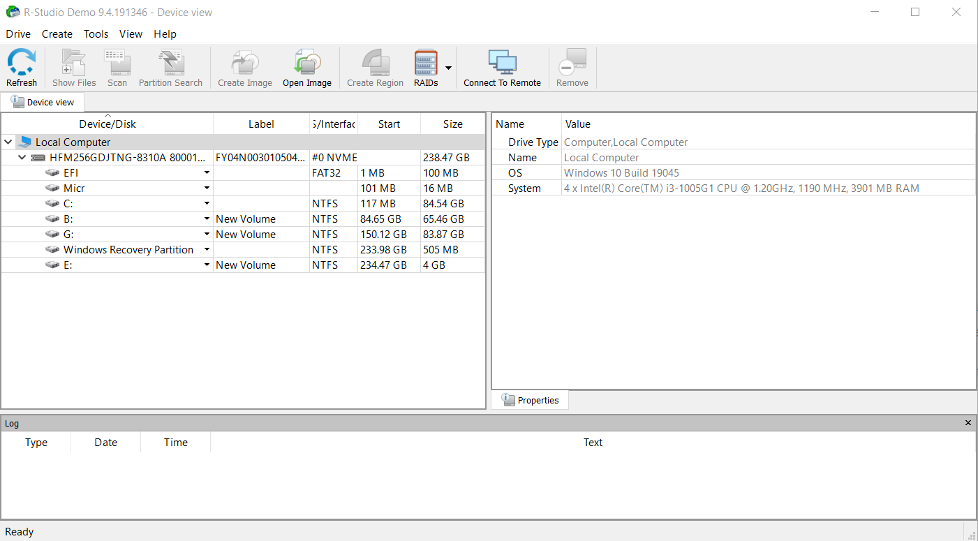Screen dimensions: 978x541
Task: Open dropdown arrow for B: drive
Action: (x=207, y=218)
